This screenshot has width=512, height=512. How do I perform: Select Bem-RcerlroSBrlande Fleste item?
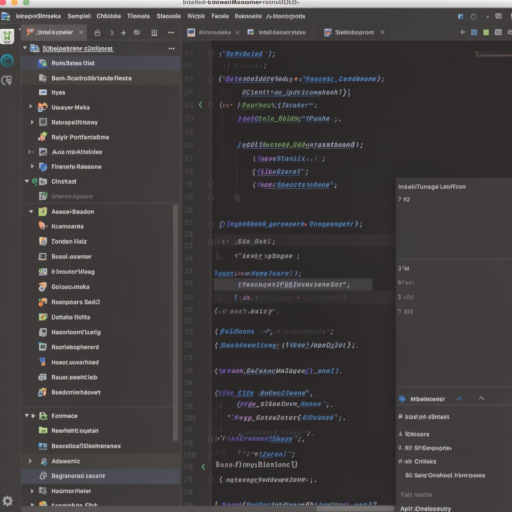[100, 78]
